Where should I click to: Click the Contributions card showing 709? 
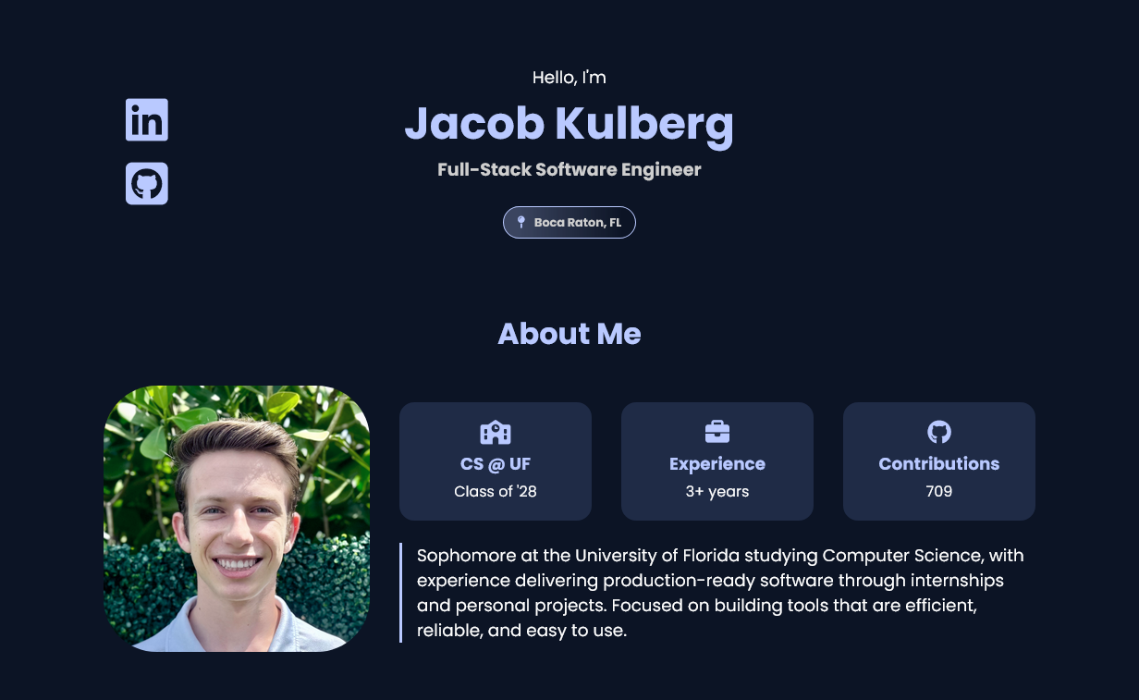[x=939, y=461]
